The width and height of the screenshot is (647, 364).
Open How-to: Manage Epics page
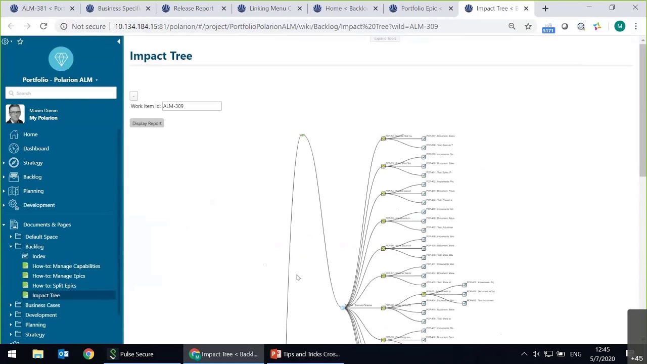[59, 276]
